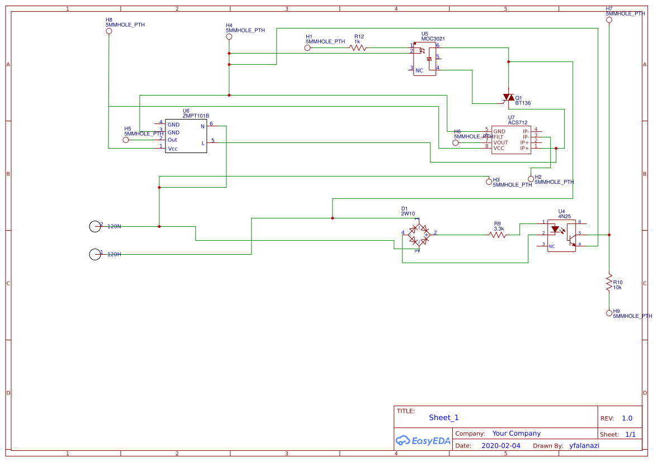
Task: Select the 120H connector terminal
Action: tap(95, 255)
